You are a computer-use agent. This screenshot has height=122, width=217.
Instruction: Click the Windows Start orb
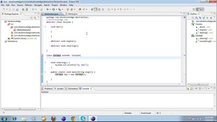(x=4, y=119)
